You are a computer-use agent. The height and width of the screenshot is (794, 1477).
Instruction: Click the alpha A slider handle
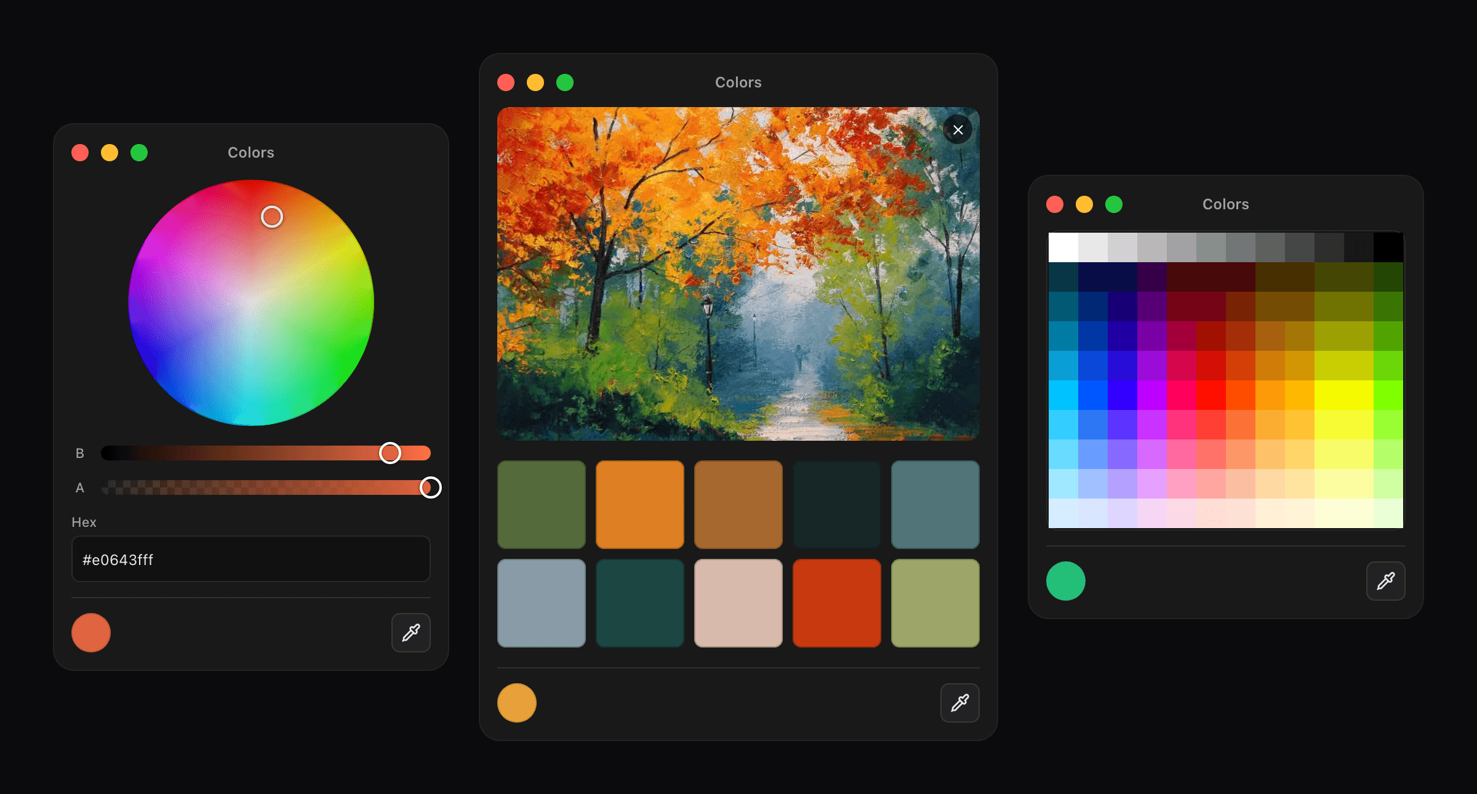(431, 487)
